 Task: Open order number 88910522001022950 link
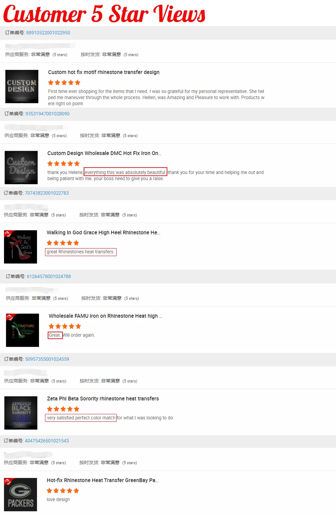pos(48,33)
